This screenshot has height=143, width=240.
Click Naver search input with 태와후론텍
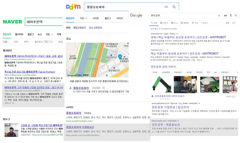(x=44, y=22)
